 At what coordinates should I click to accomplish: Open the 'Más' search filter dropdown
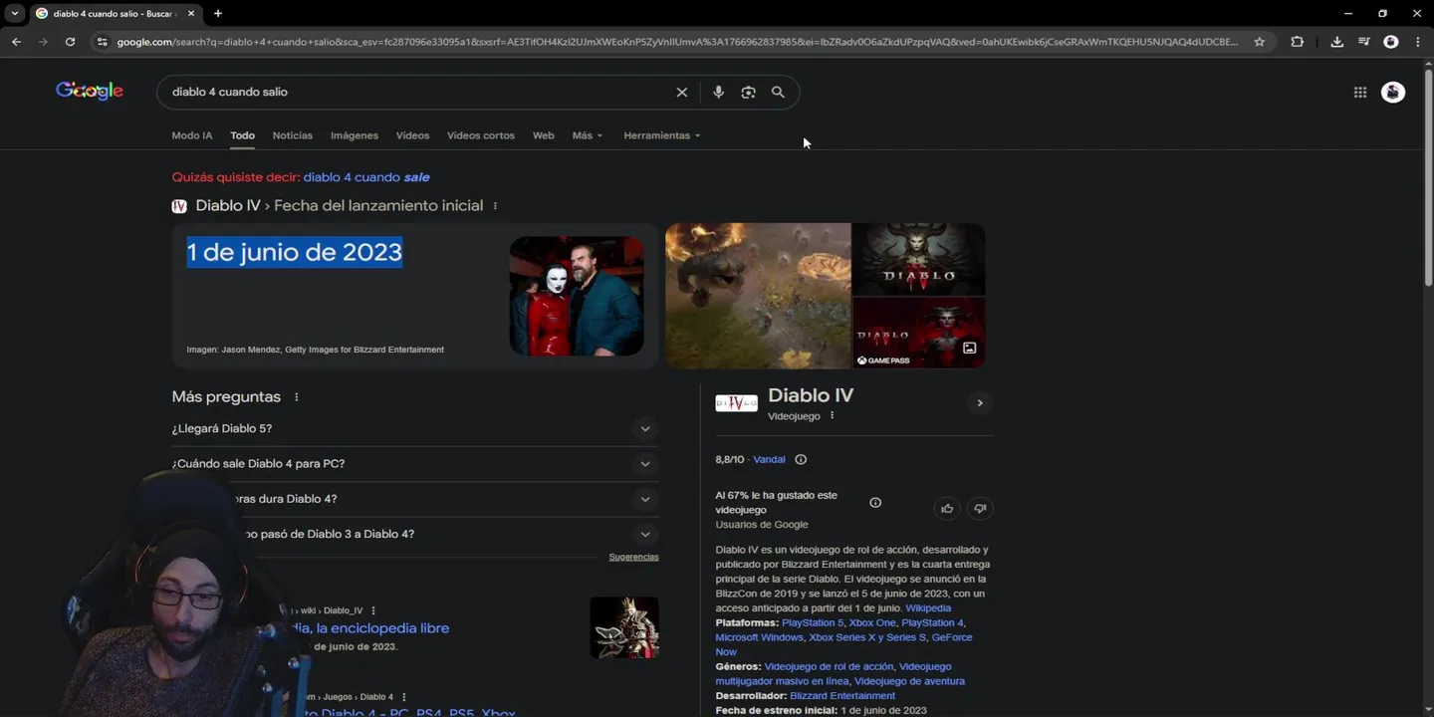[587, 135]
